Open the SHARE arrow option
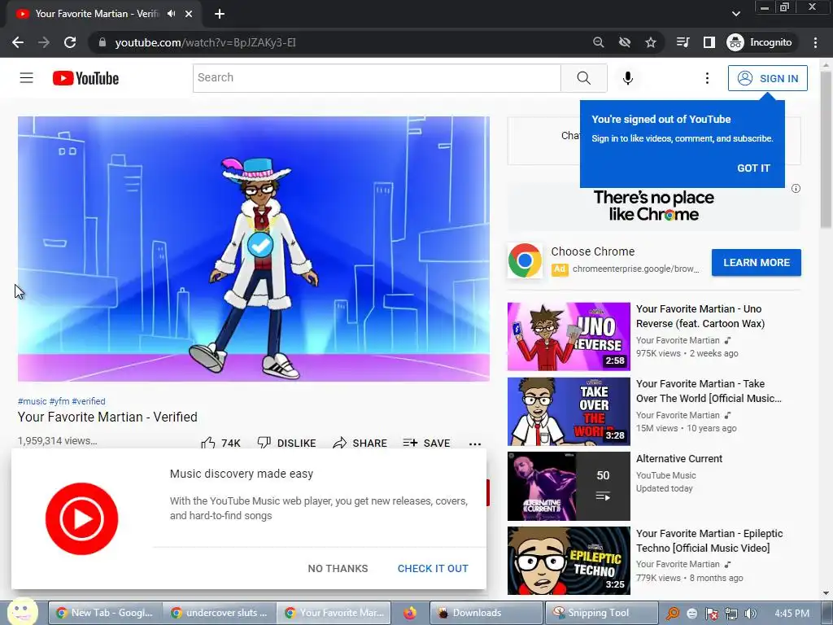 pyautogui.click(x=360, y=443)
